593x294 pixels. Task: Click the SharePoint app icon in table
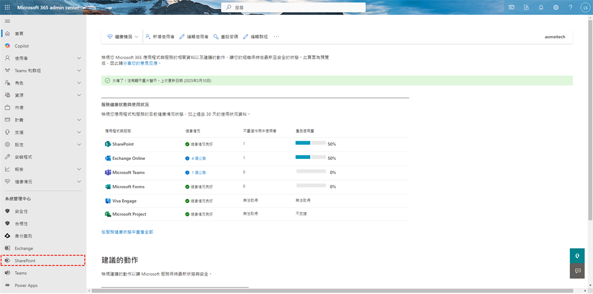click(x=108, y=144)
